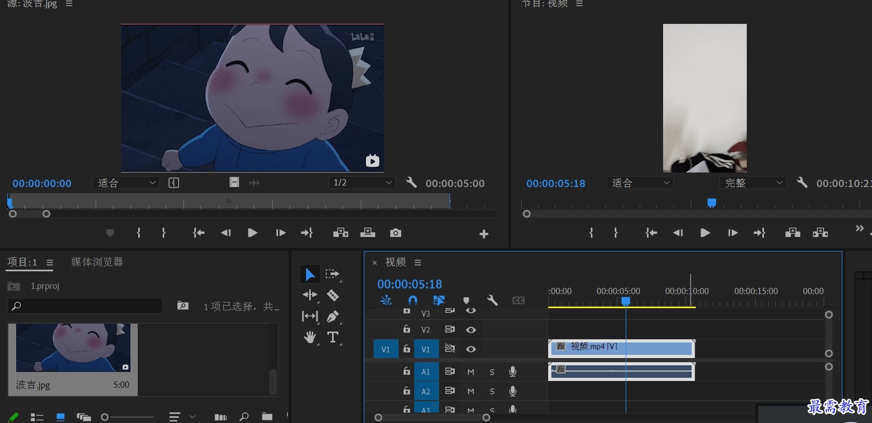Mute audio track A1
872x423 pixels.
point(471,372)
